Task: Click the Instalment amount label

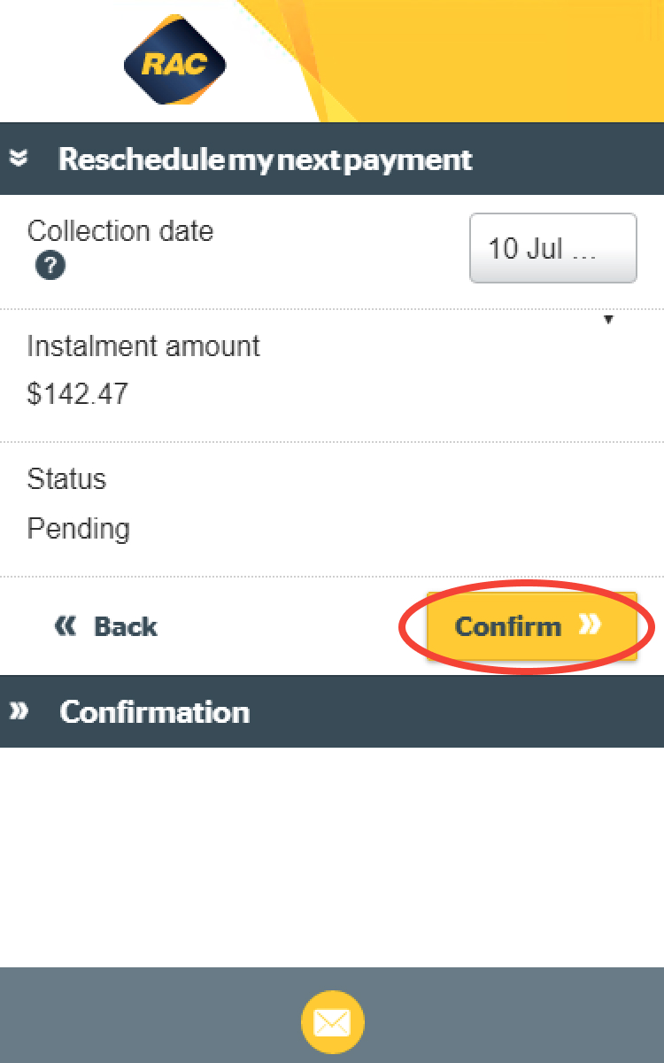Action: [x=143, y=345]
